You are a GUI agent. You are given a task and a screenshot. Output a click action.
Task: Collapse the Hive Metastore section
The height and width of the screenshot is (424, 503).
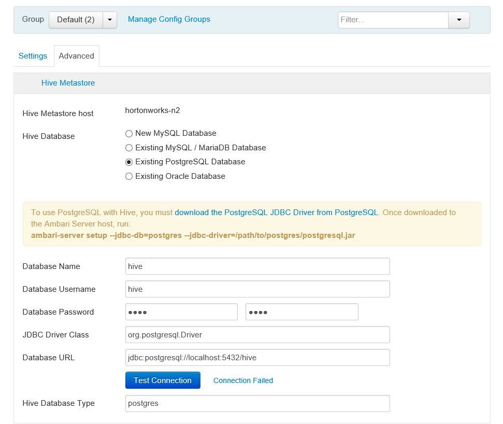(x=68, y=83)
